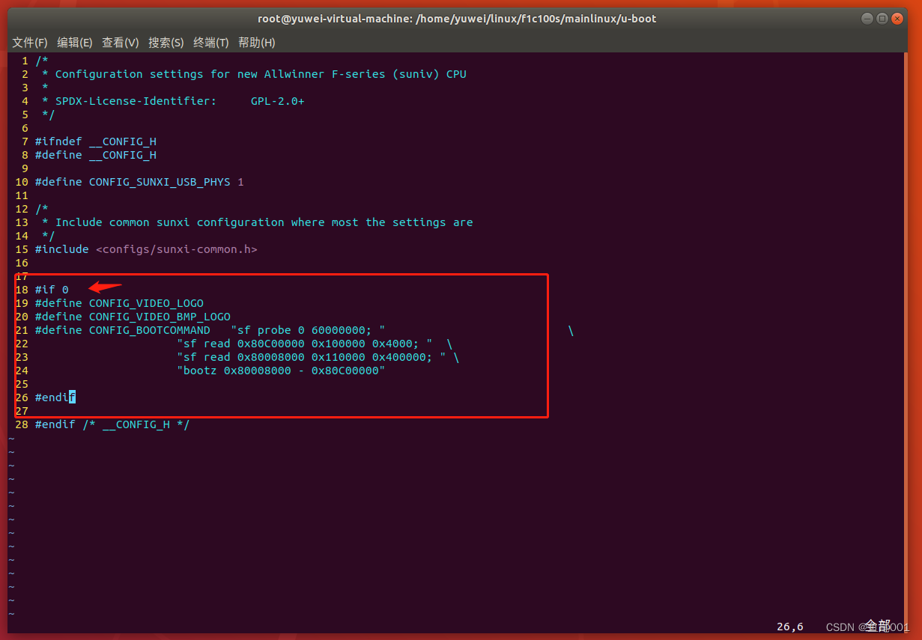Place cursor on the #if 0 line
Viewport: 922px width, 640px height.
(52, 289)
